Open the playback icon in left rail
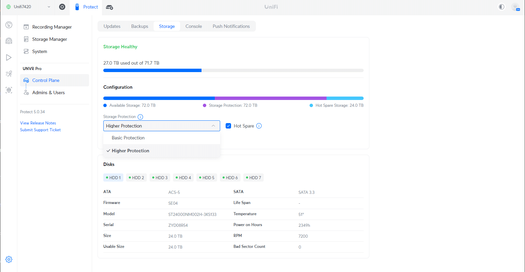The width and height of the screenshot is (525, 272). [x=9, y=57]
